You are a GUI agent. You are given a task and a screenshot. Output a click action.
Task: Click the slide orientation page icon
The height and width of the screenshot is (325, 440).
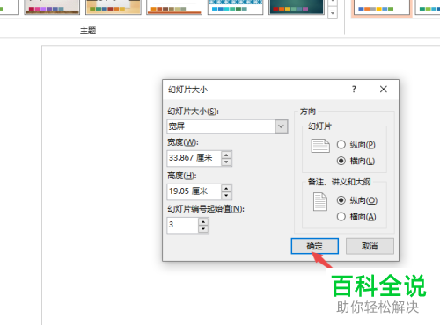tap(320, 146)
